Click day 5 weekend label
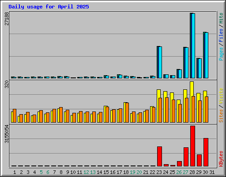Image resolution: width=226 pixels, height=177 pixels. tap(41, 172)
